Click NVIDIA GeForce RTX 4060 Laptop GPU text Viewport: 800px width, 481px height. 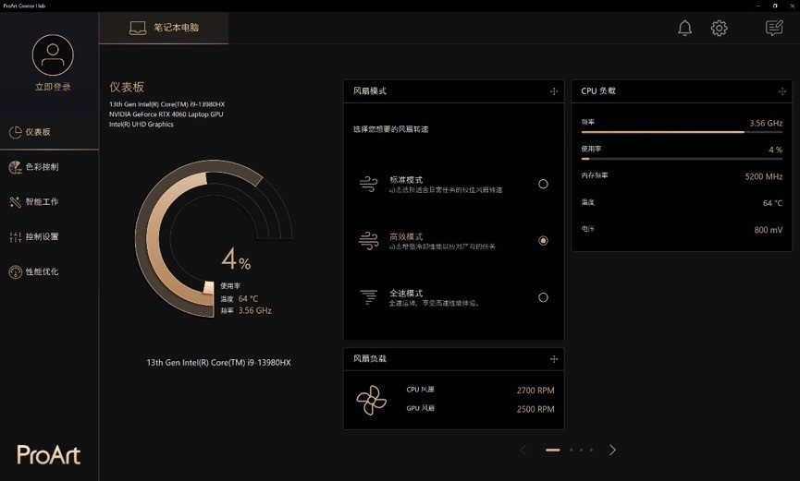coord(166,114)
